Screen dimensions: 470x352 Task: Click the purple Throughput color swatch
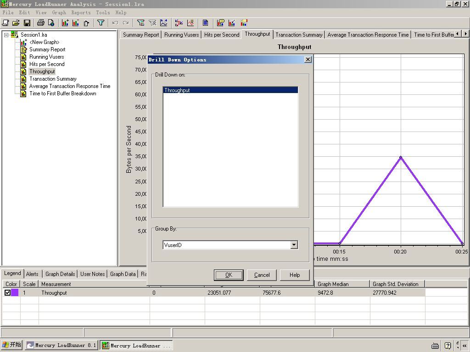coord(15,293)
